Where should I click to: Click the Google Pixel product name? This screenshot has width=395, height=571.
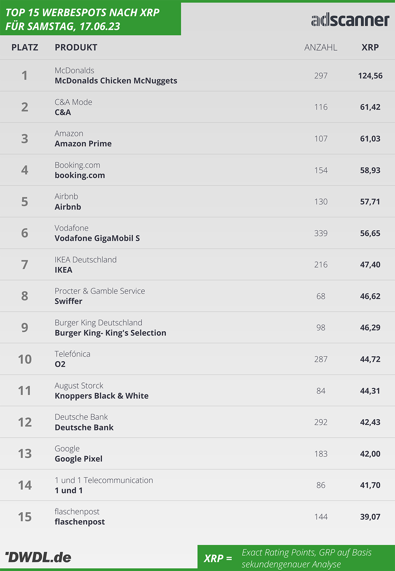(79, 459)
